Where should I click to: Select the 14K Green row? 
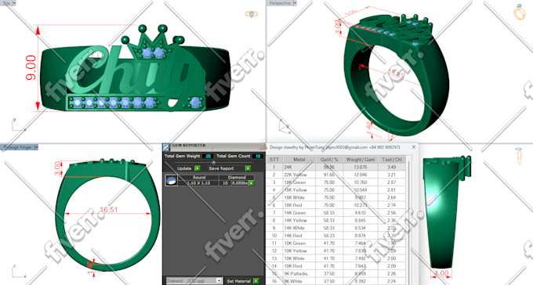pos(336,213)
